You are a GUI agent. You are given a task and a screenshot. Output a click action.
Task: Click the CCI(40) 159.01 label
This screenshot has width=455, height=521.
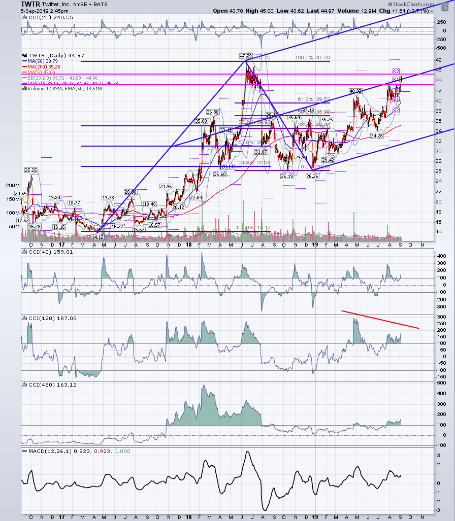click(51, 252)
